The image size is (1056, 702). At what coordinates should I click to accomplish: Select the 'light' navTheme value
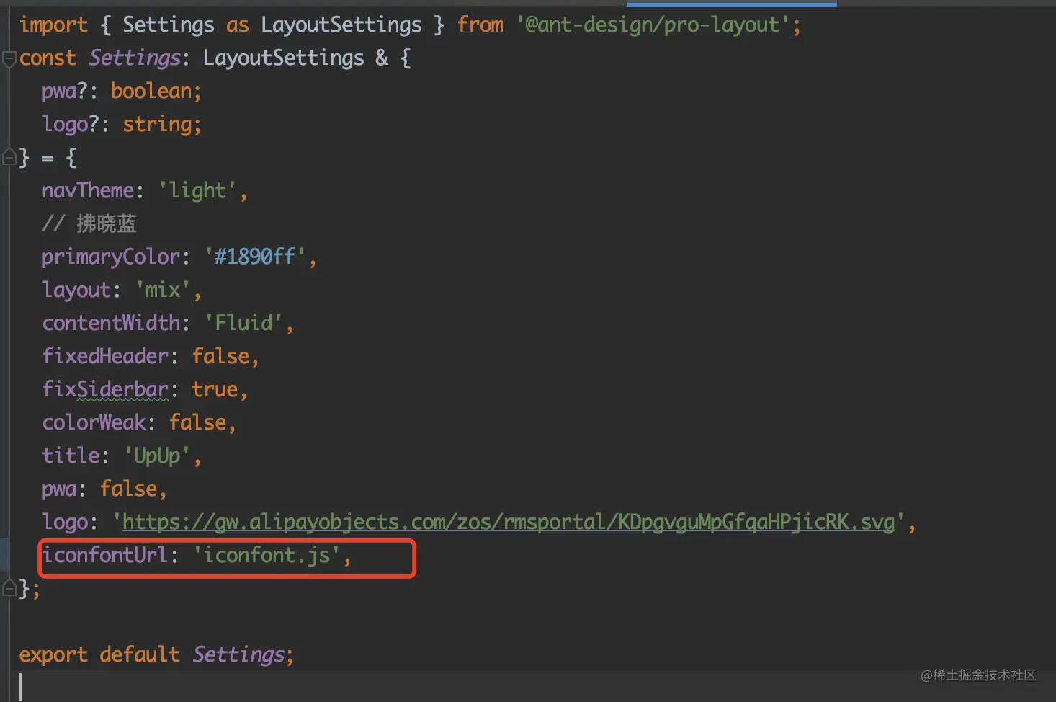coord(198,190)
